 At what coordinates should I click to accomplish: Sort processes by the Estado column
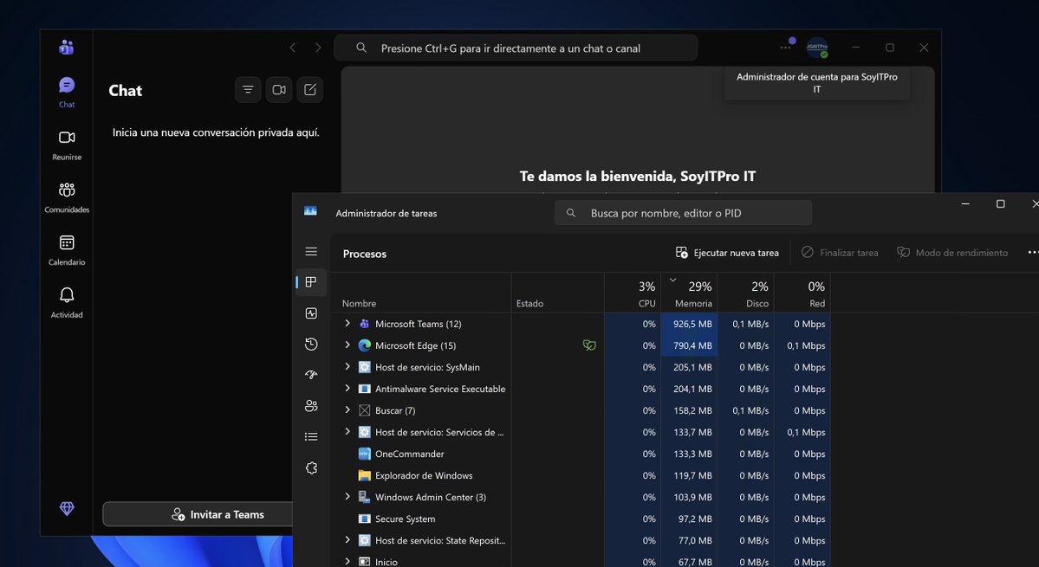tap(557, 293)
